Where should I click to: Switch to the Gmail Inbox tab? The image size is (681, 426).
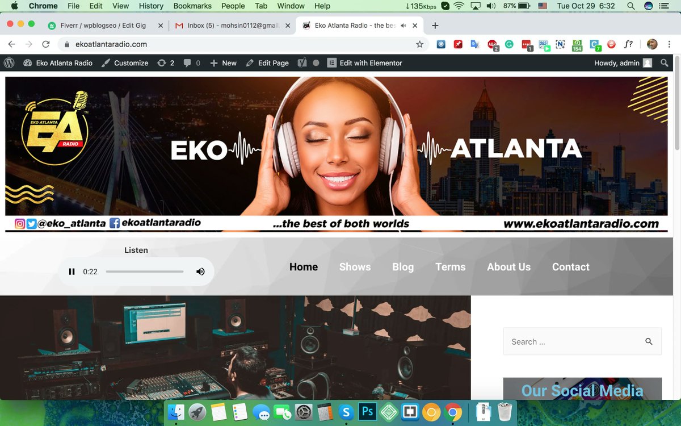227,25
